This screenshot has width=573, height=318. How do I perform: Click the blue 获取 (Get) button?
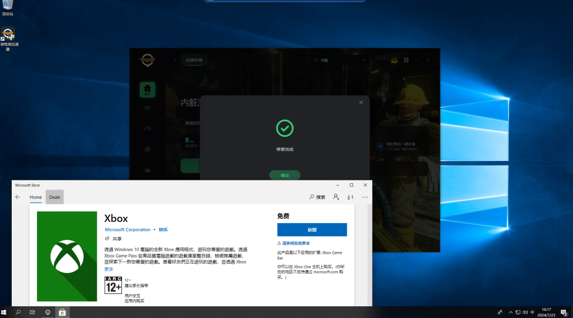pyautogui.click(x=312, y=230)
